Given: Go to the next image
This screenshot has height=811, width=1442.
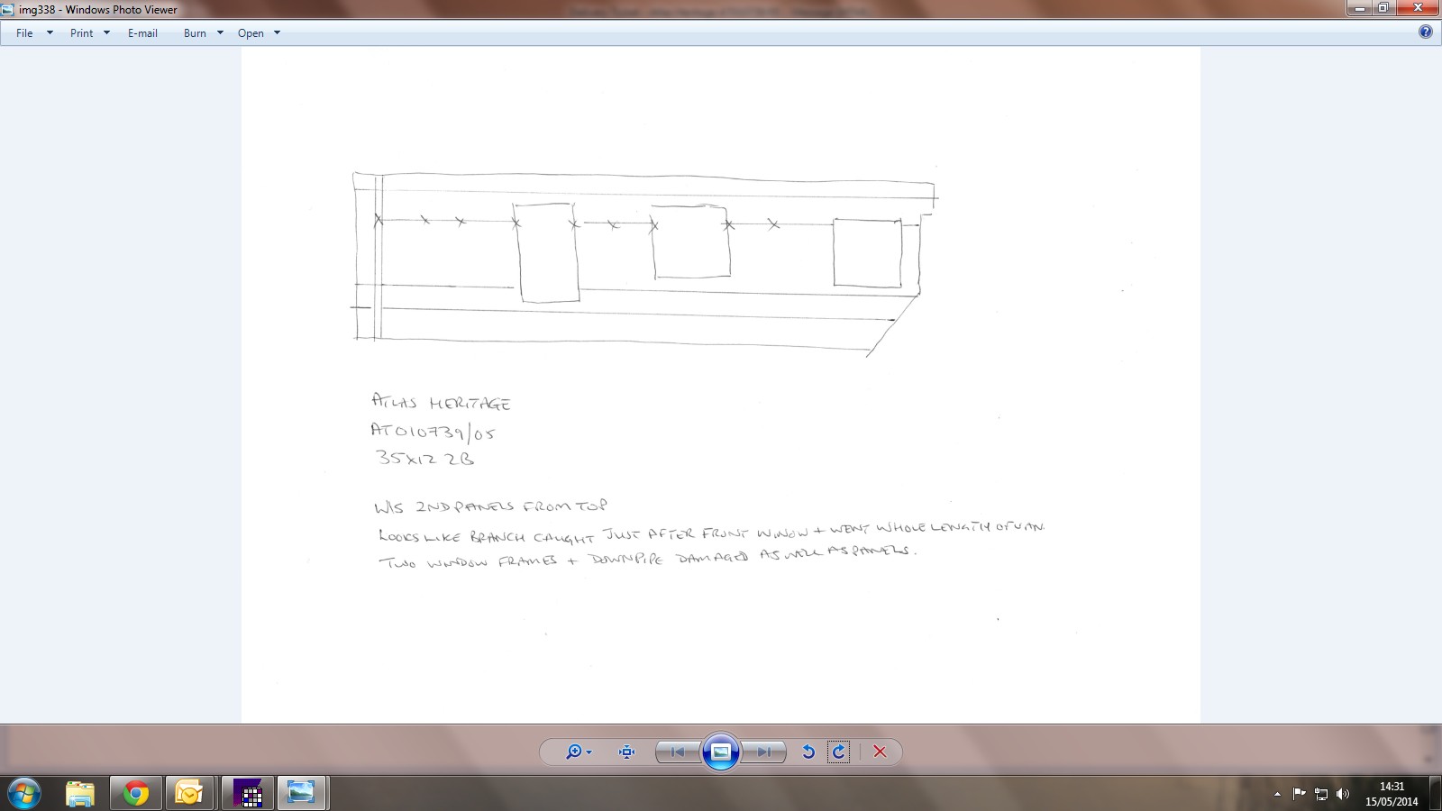Looking at the screenshot, I should [x=763, y=752].
